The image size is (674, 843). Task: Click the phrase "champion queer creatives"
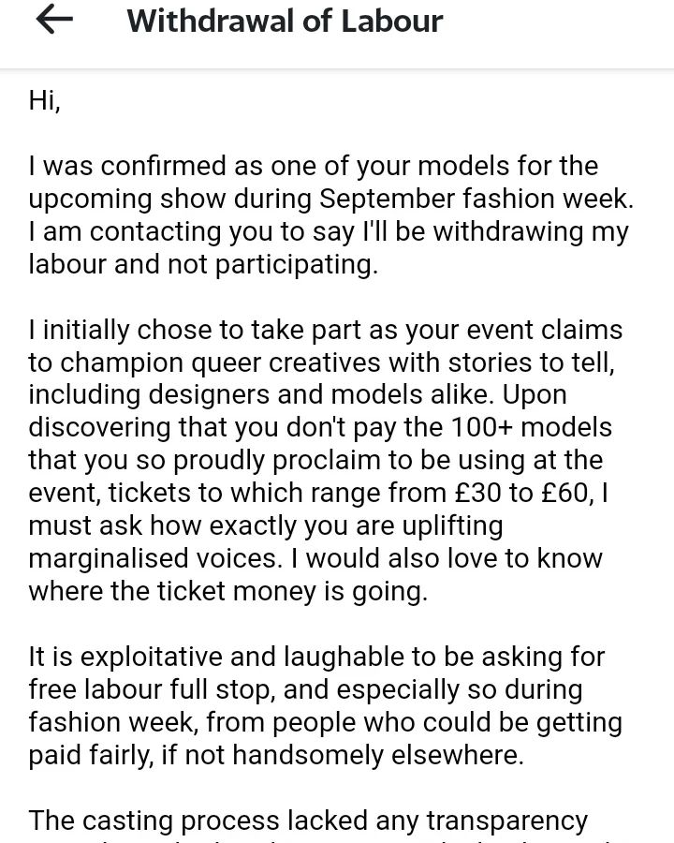click(197, 363)
